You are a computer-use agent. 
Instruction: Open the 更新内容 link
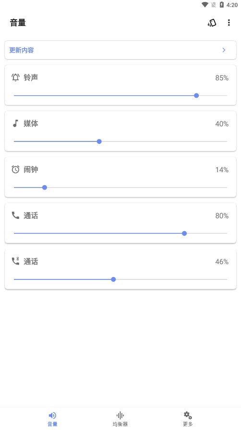[22, 50]
